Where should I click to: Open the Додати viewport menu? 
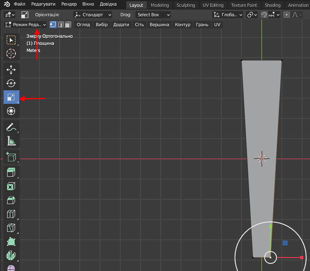pyautogui.click(x=121, y=25)
